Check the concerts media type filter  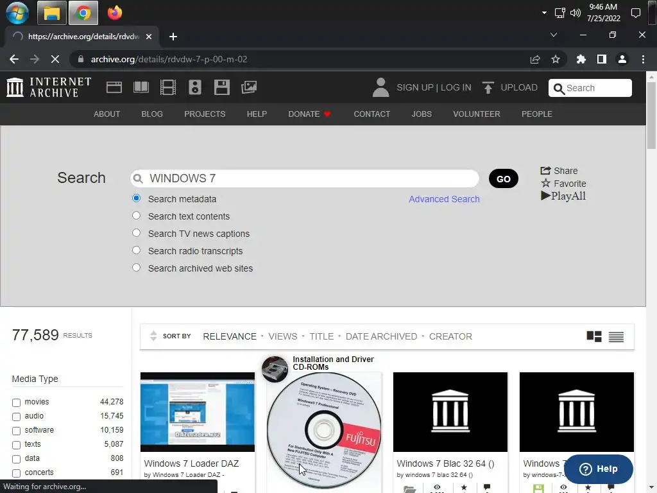(x=16, y=473)
